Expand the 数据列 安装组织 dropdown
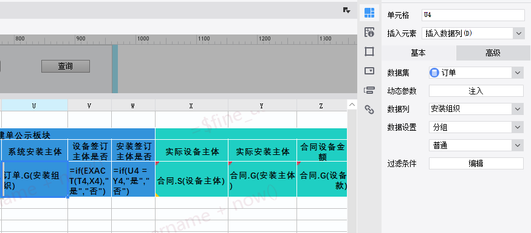Image resolution: width=531 pixels, height=233 pixels. (518, 109)
